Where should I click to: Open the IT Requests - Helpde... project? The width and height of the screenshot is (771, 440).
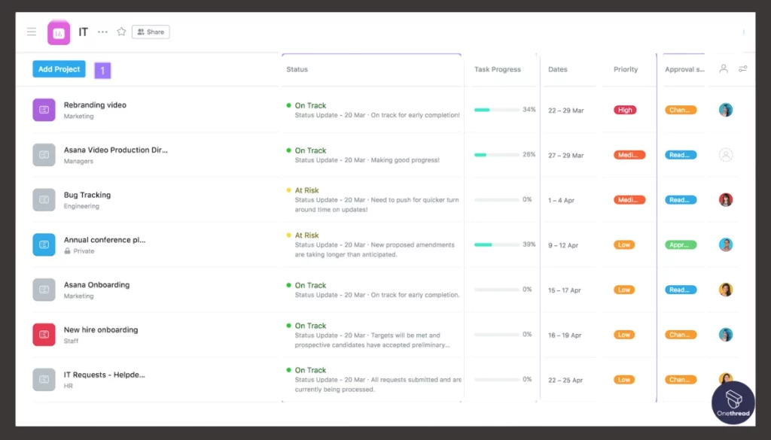click(x=104, y=375)
